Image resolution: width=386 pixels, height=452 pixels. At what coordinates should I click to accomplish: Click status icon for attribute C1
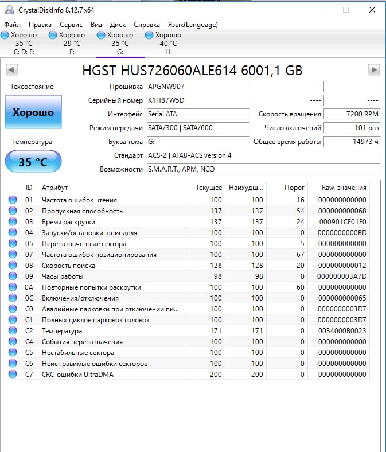(13, 319)
